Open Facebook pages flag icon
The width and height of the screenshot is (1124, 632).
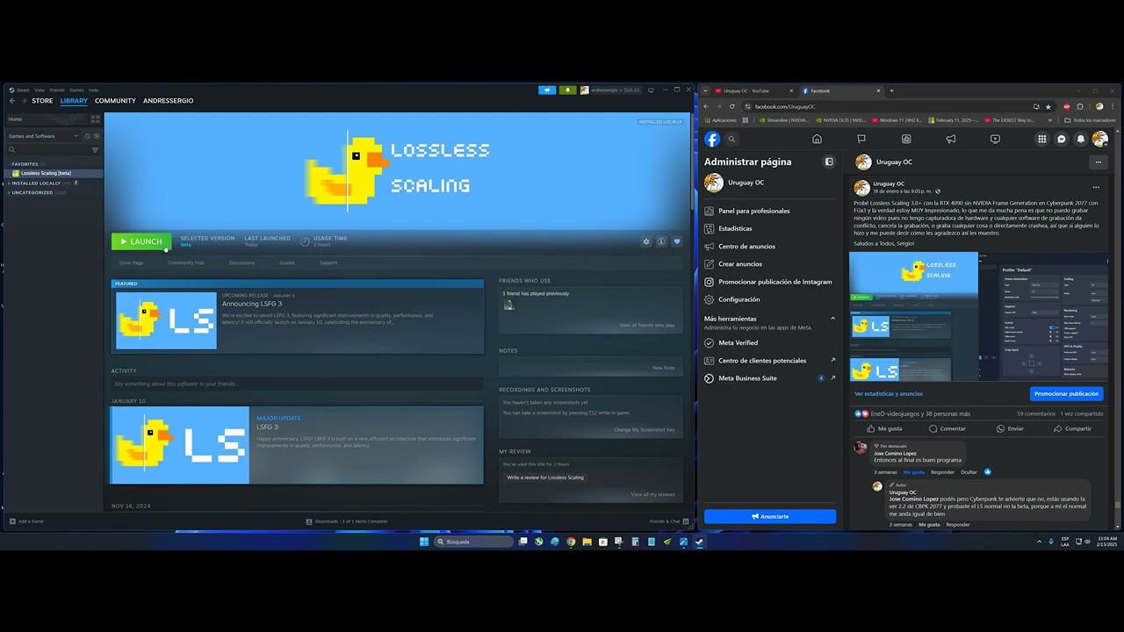(x=861, y=139)
